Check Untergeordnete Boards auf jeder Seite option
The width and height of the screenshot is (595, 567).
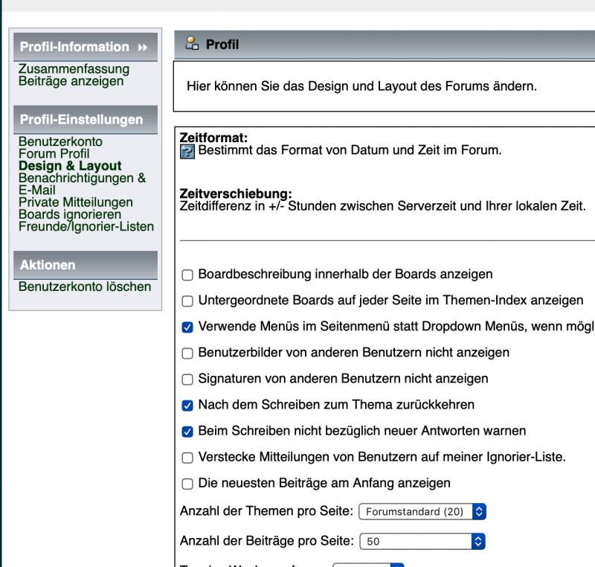187,301
